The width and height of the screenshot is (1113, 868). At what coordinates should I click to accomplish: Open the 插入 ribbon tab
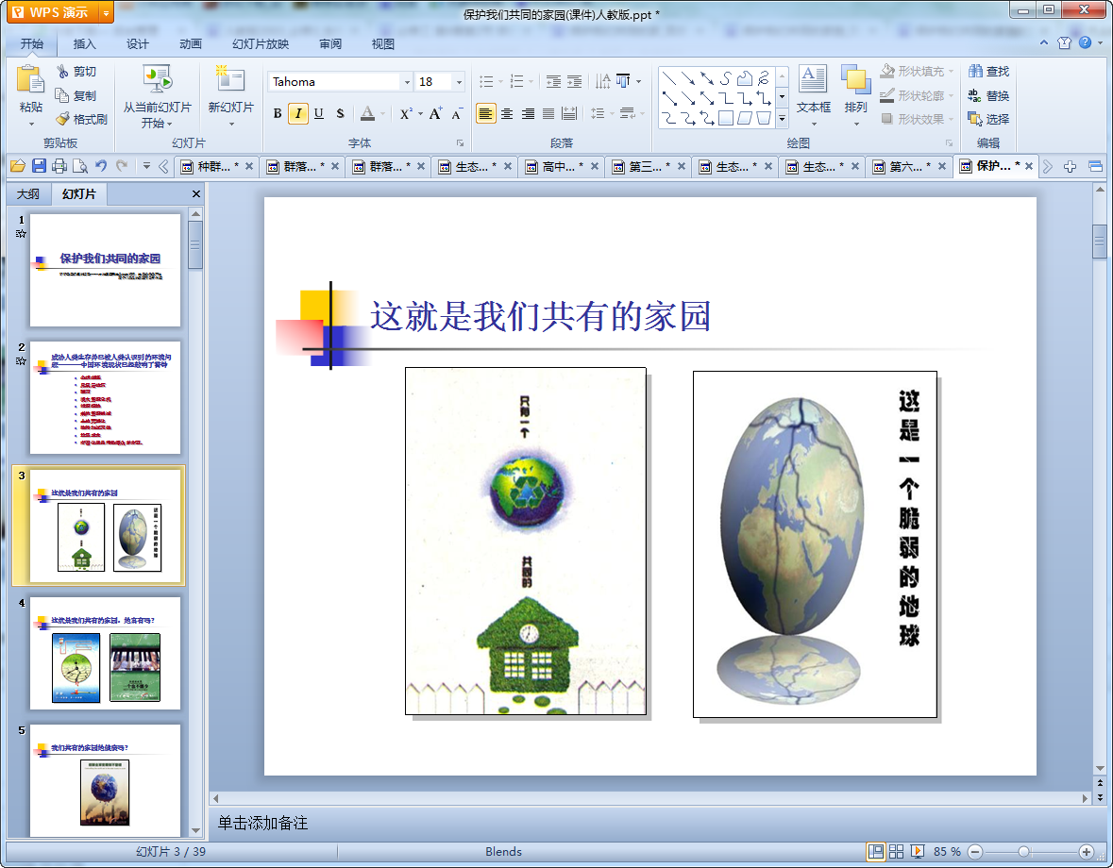pos(84,44)
